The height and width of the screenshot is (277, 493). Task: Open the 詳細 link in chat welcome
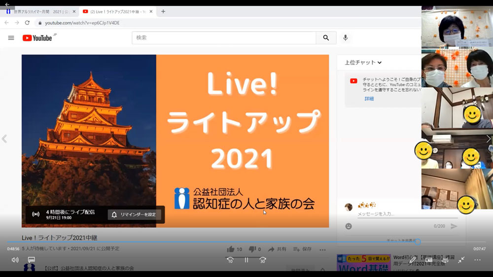coord(369,99)
